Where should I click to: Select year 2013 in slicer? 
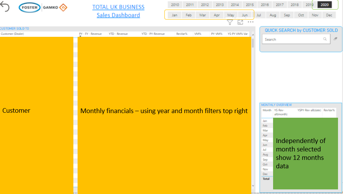coord(220,5)
